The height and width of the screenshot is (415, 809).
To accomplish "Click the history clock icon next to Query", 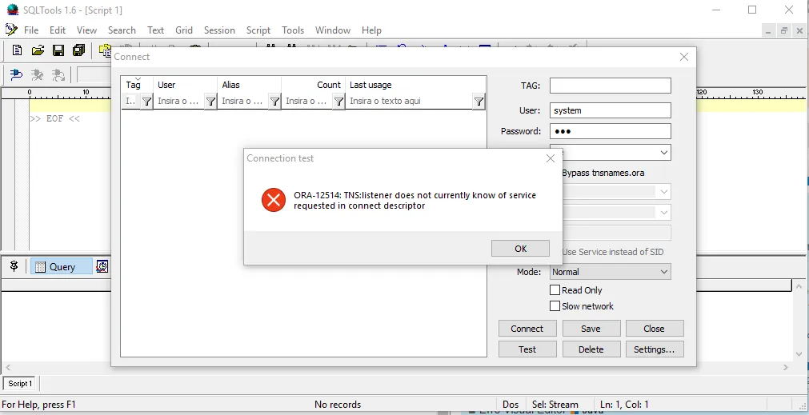I will click(102, 266).
